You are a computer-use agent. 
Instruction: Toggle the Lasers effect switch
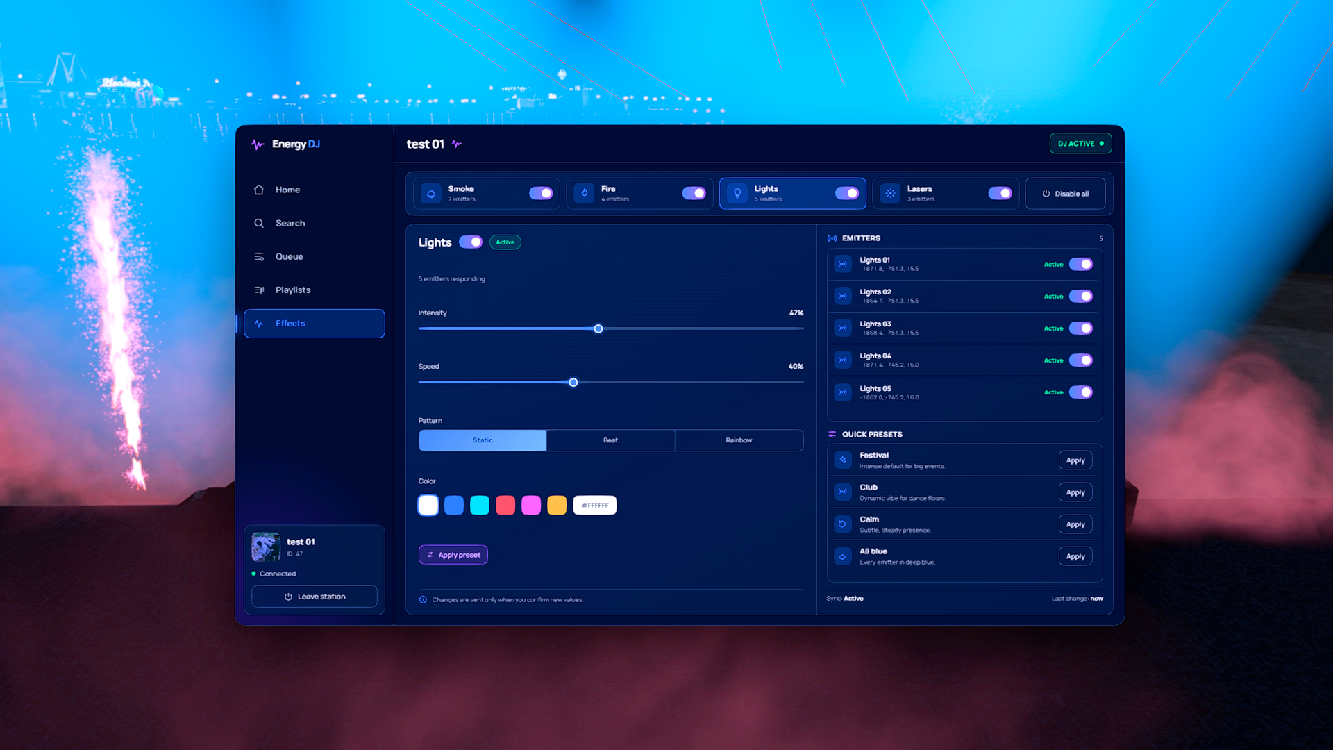click(1000, 193)
